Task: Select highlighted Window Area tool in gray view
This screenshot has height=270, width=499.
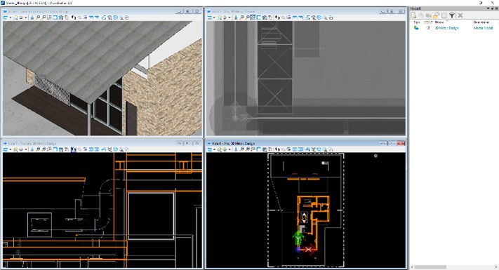Action: pos(253,18)
